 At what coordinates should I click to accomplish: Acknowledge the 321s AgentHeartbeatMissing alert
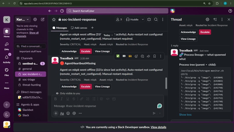(x=69, y=87)
